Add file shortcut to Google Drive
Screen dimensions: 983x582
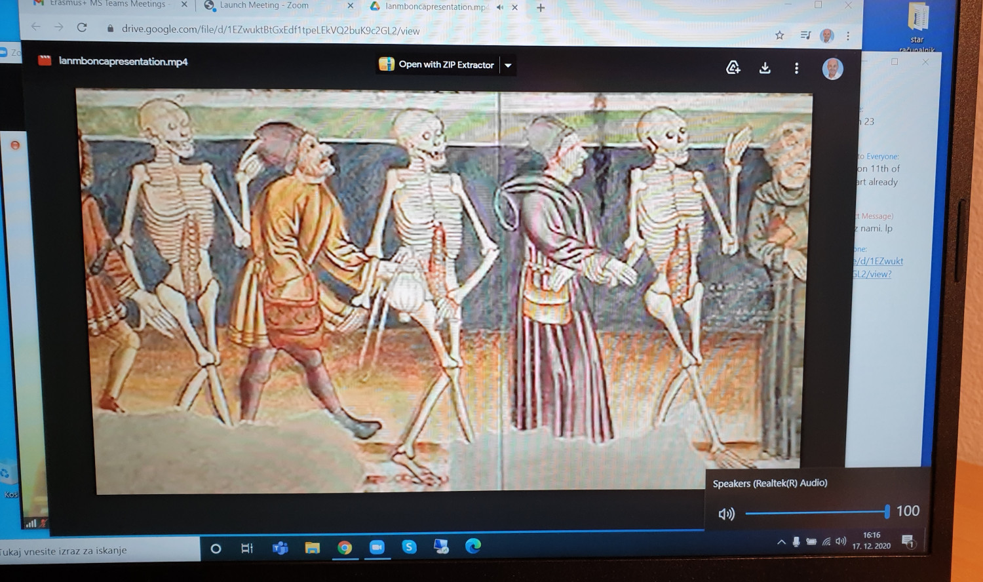coord(733,68)
